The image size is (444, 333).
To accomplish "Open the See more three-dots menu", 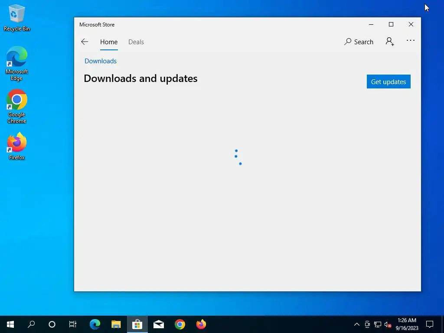I will (x=410, y=40).
